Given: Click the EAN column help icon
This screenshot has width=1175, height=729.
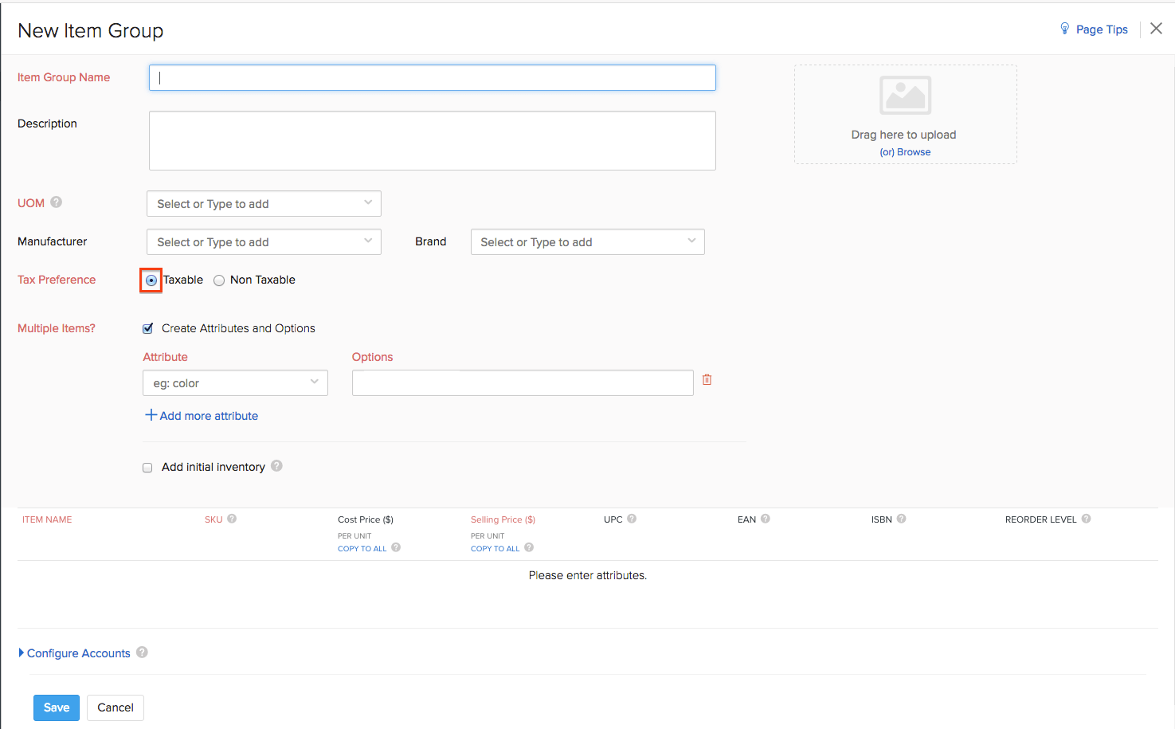Looking at the screenshot, I should [766, 519].
